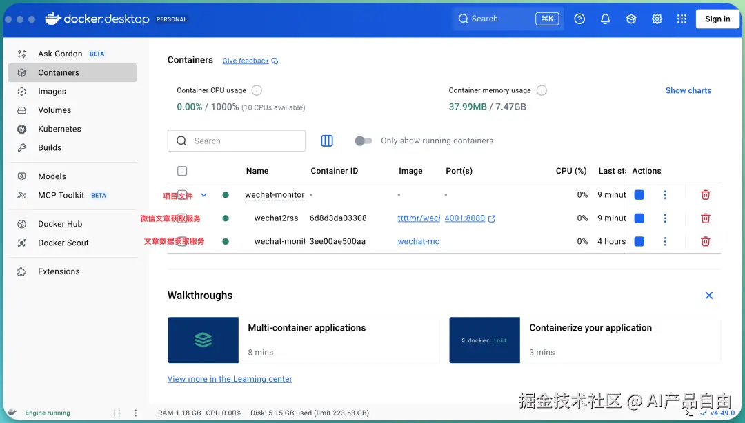Click the Docker Hub sidebar icon

[22, 224]
